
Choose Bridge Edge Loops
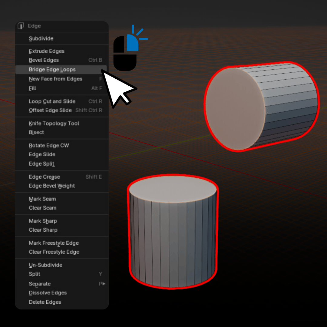click(x=61, y=69)
